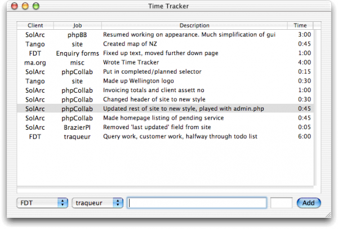Select the 'Wrote Time Tracker' row
Image resolution: width=338 pixels, height=229 pixels.
[x=165, y=62]
